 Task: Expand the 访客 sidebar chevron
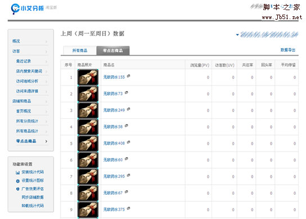click(x=46, y=52)
